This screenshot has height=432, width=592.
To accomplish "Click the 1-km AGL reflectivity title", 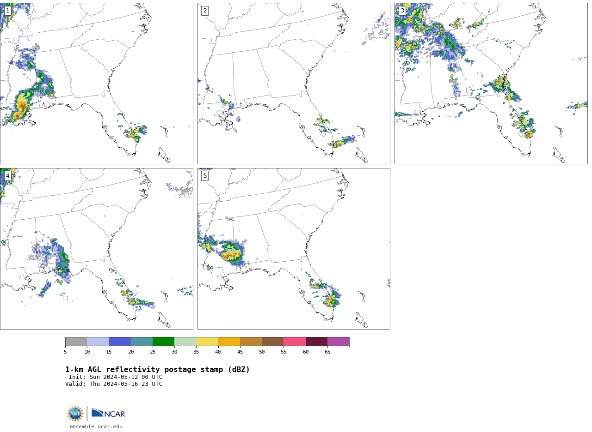I will coord(157,370).
